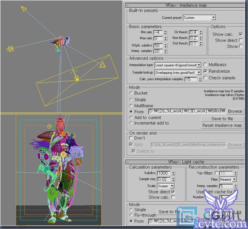This screenshot has height=229, width=248.
Task: Click the Nrm thresh spinner arrows
Action: [201, 38]
